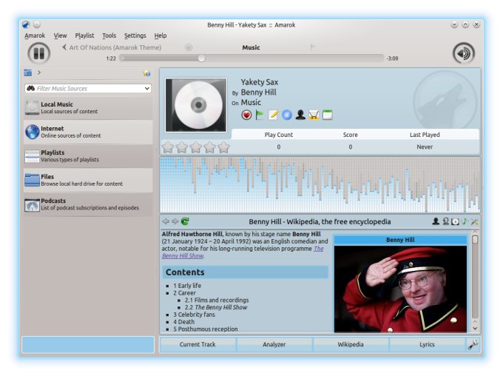Switch to Analyzer applet tab
Viewport: 503px width, 376px height.
[x=274, y=344]
